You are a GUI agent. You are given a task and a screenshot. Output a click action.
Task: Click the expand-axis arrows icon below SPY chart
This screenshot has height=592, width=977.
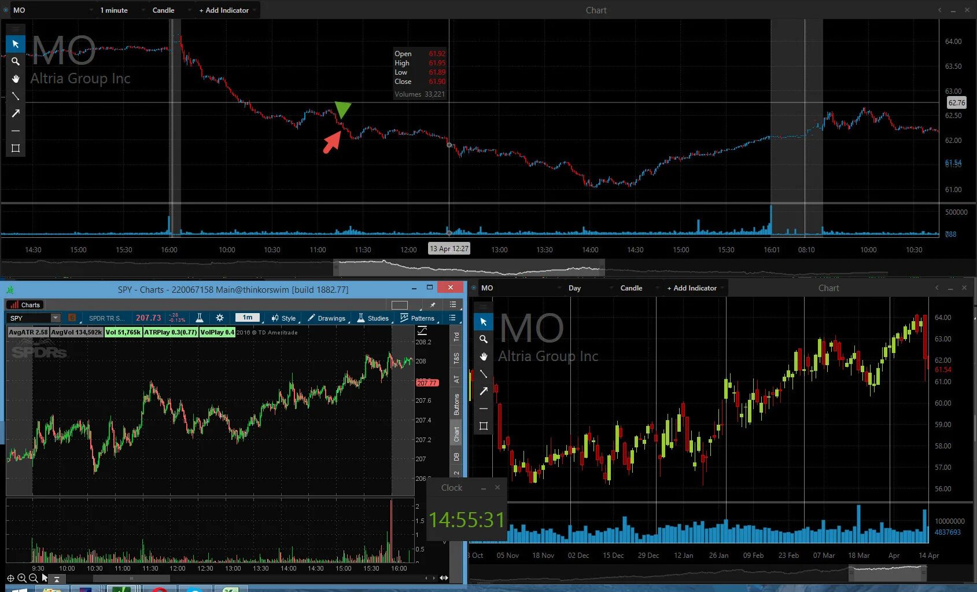pos(444,578)
